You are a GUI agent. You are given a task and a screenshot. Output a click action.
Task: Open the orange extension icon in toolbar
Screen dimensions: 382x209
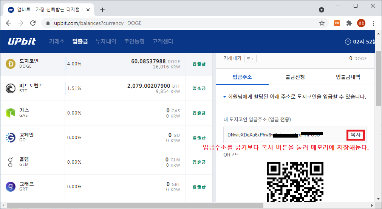[x=337, y=23]
